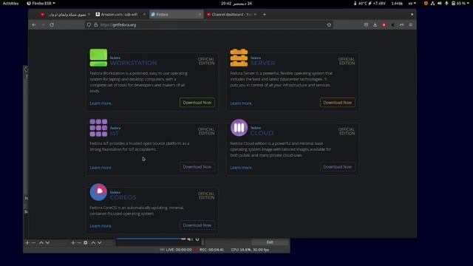
Task: Bookmark this page with the star
Action: click(329, 24)
